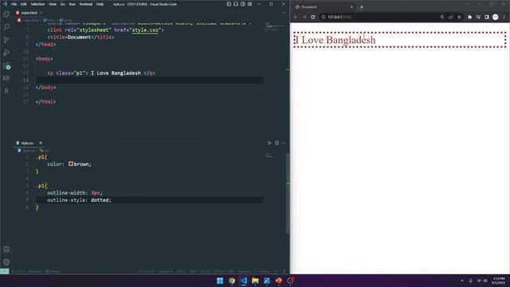Open the Help menu
The height and width of the screenshot is (287, 510).
[100, 4]
